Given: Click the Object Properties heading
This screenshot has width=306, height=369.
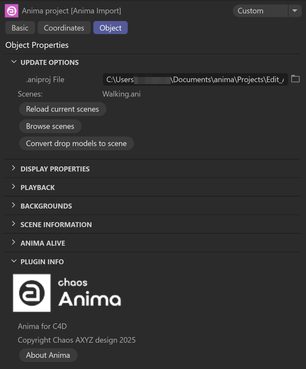Looking at the screenshot, I should click(x=37, y=45).
